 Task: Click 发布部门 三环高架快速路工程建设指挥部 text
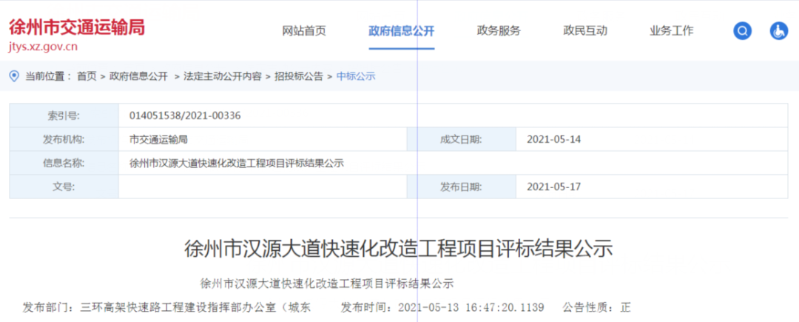(166, 308)
